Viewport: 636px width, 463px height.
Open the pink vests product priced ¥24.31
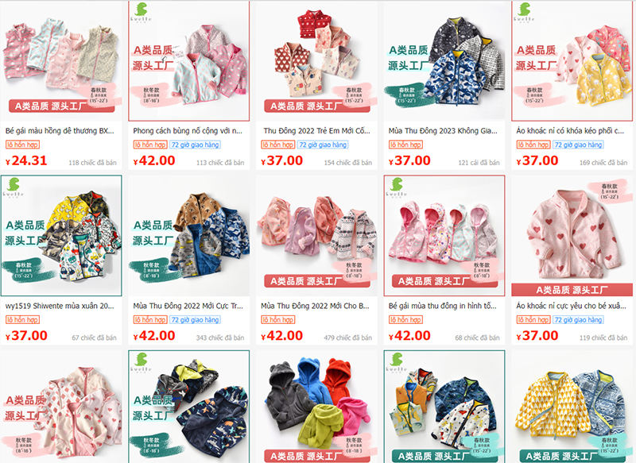[x=61, y=61]
